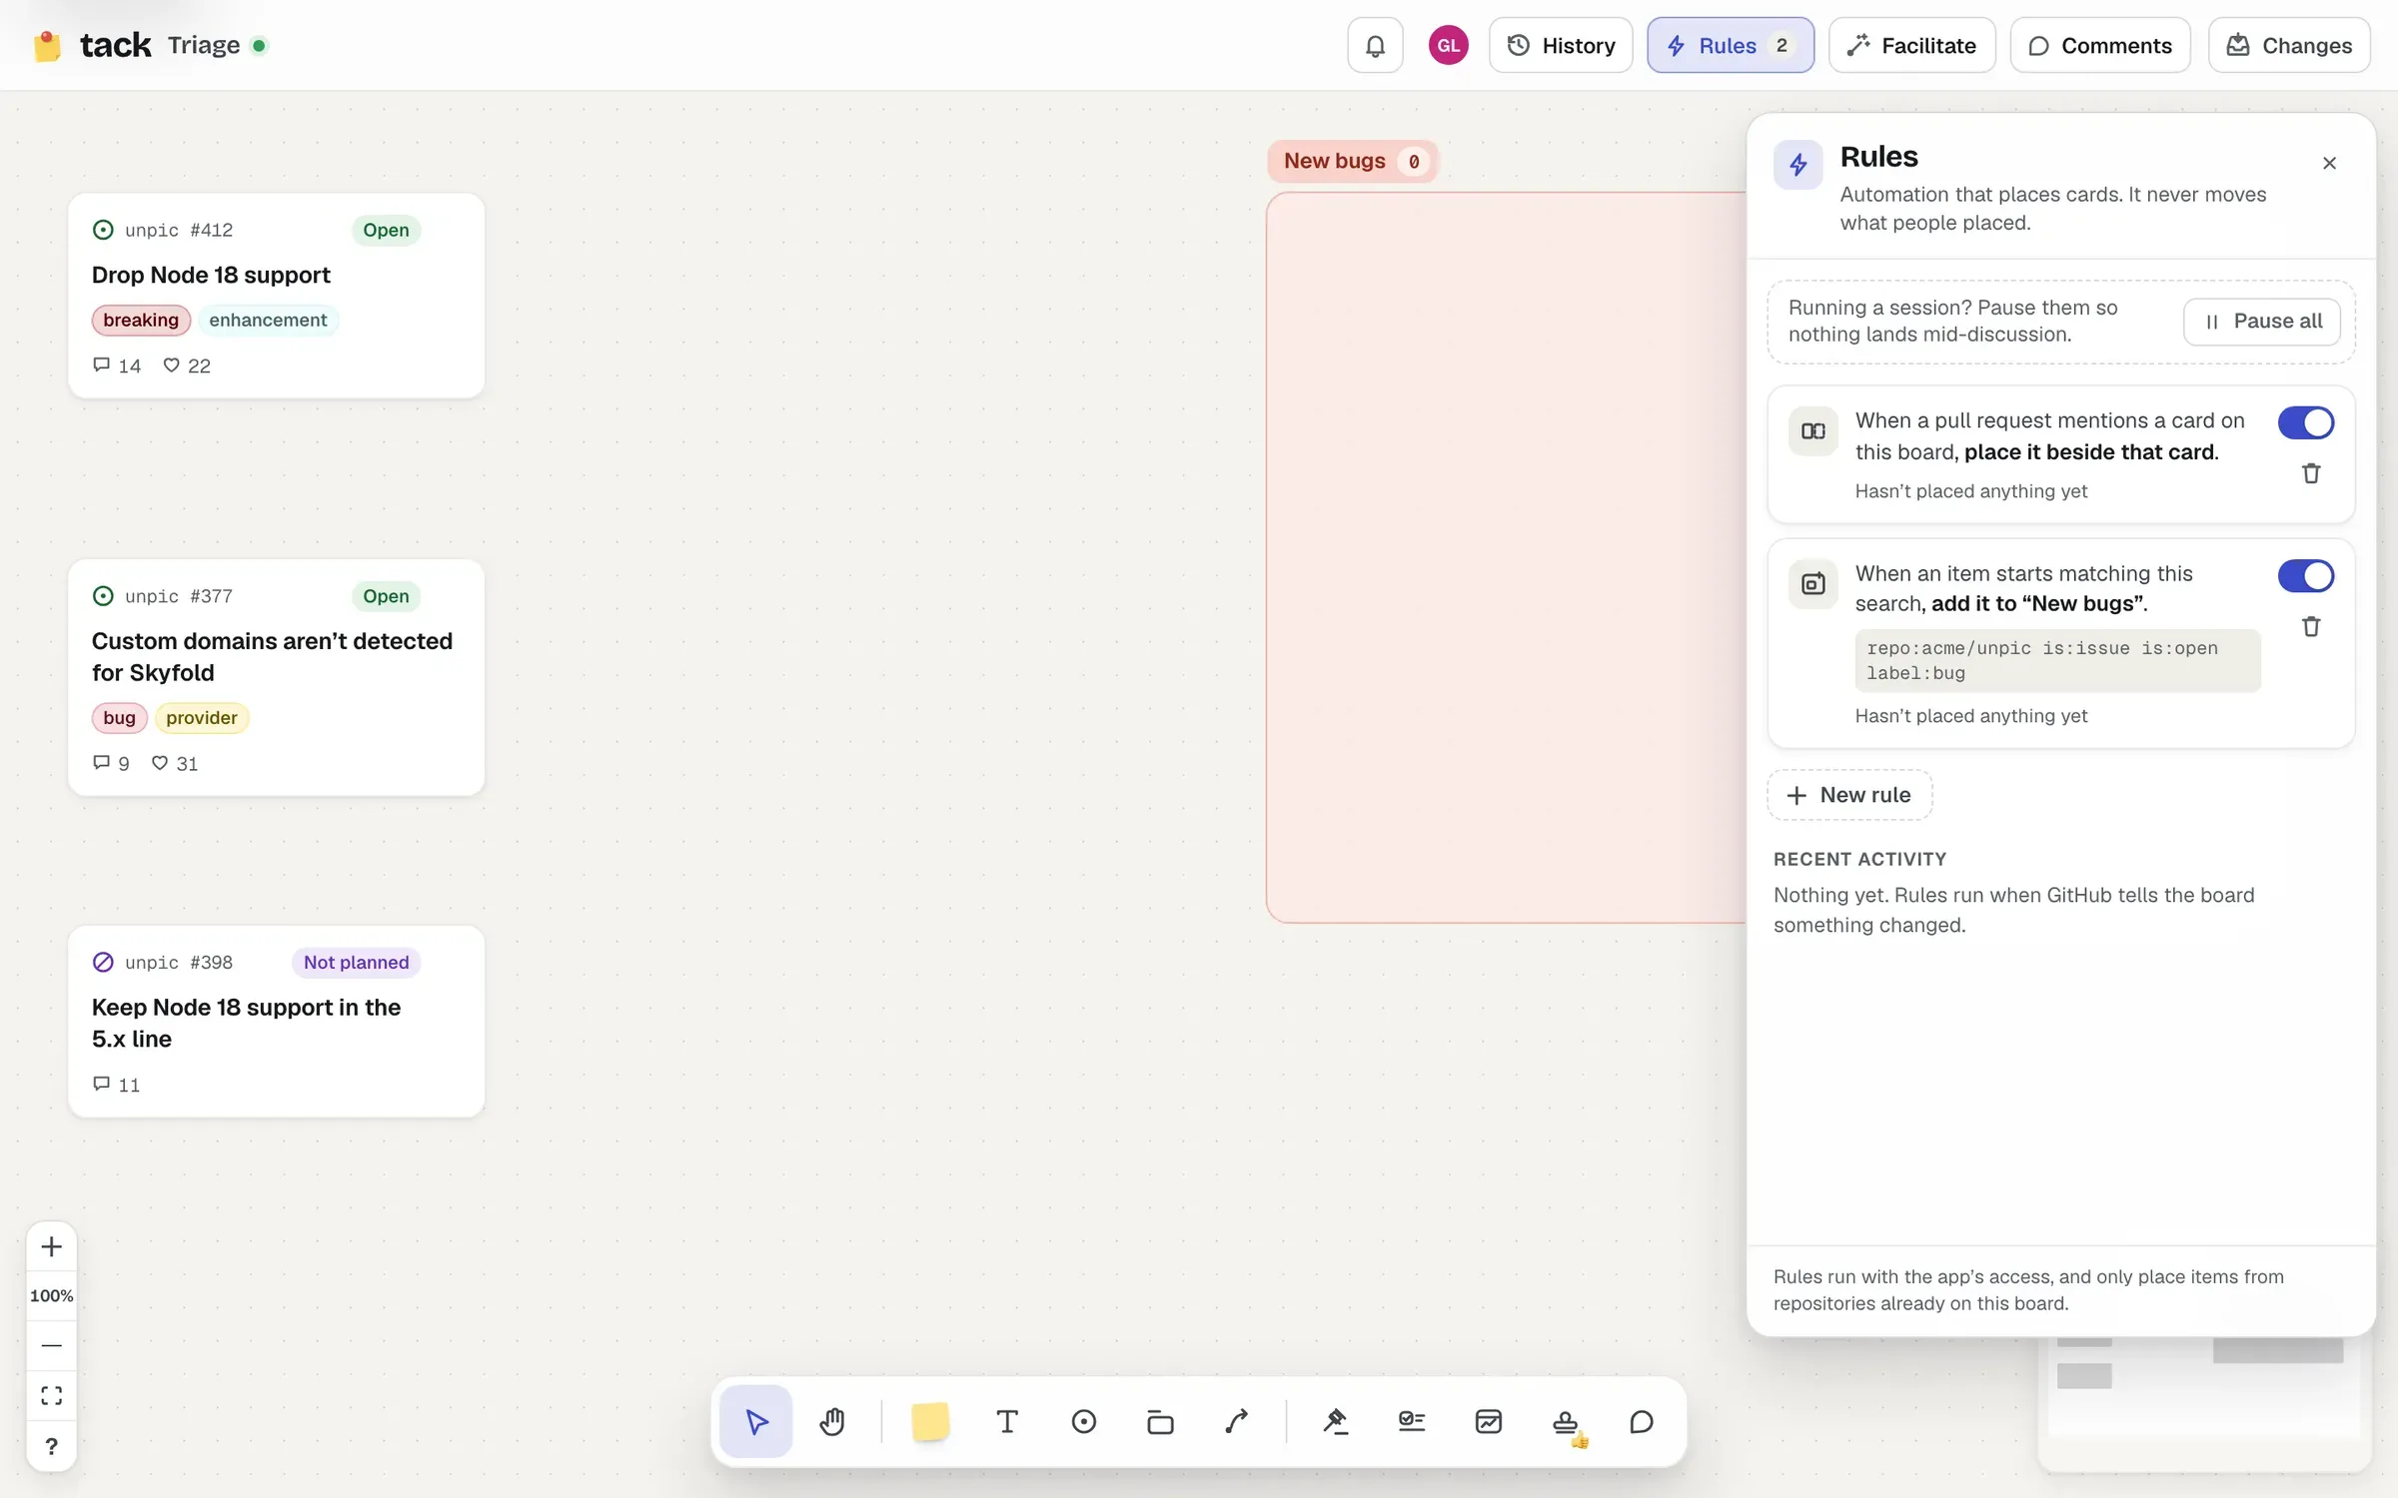Click the Triage board name
This screenshot has width=2398, height=1498.
[x=204, y=45]
